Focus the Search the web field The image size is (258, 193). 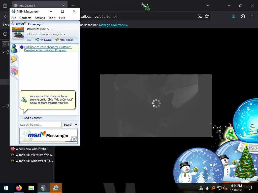(40, 125)
